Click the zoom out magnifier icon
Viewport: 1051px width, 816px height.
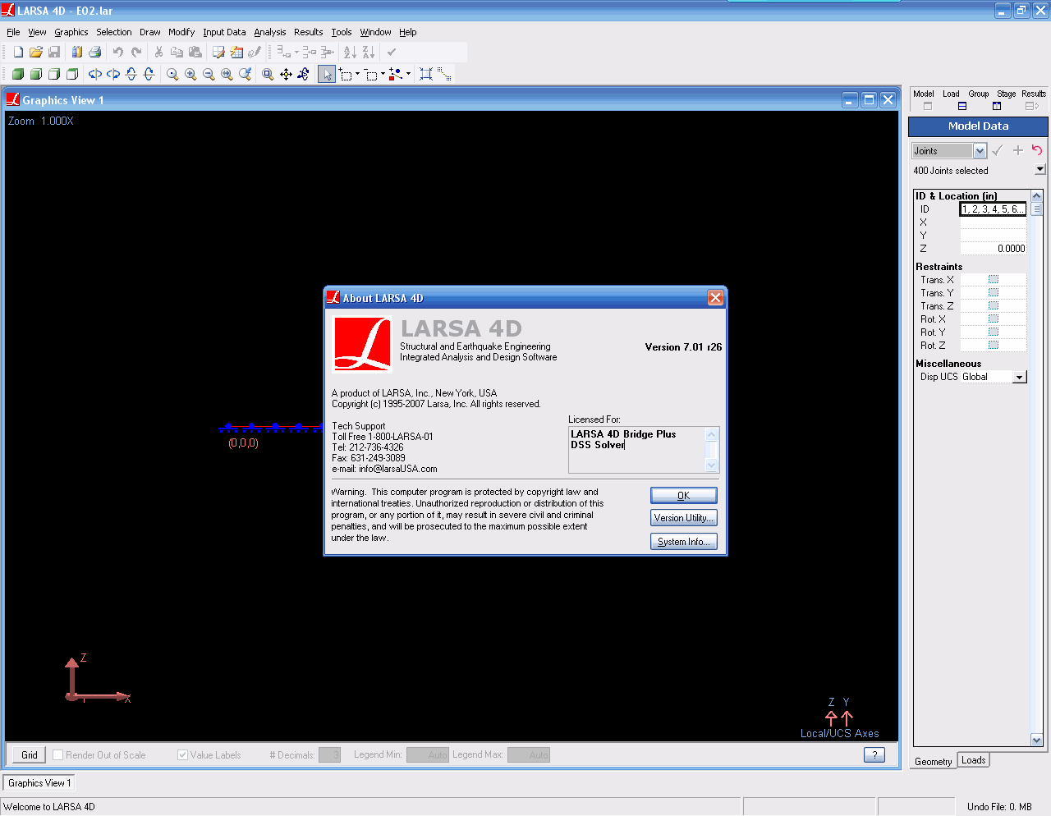click(209, 74)
